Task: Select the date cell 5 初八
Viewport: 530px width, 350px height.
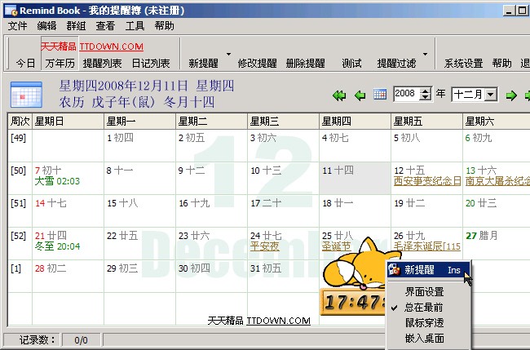Action: pos(426,145)
